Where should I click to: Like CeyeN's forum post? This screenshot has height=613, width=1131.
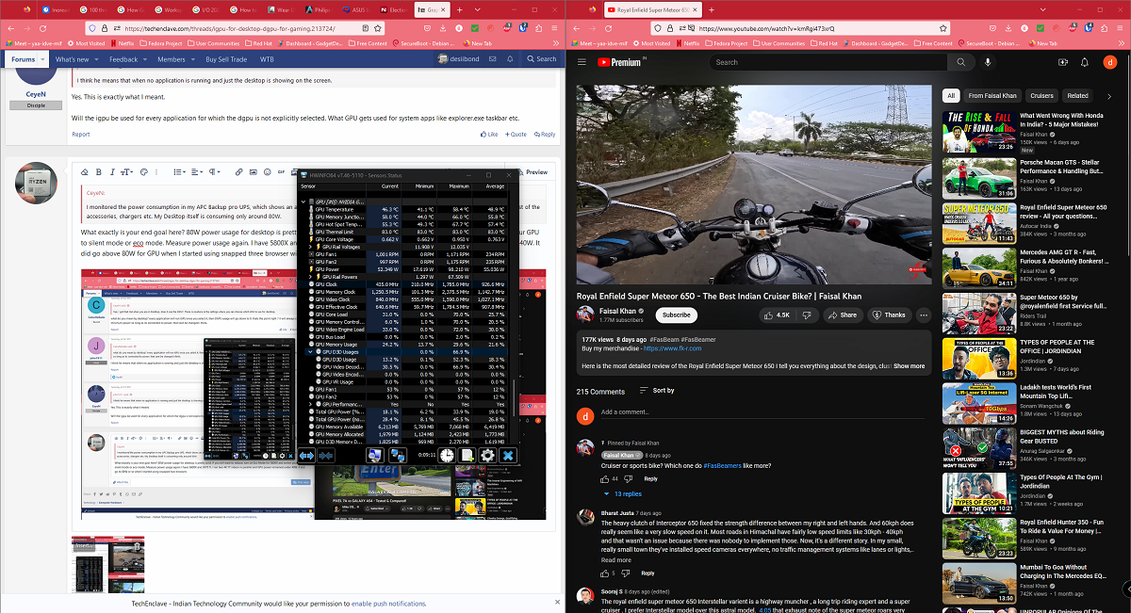(490, 135)
